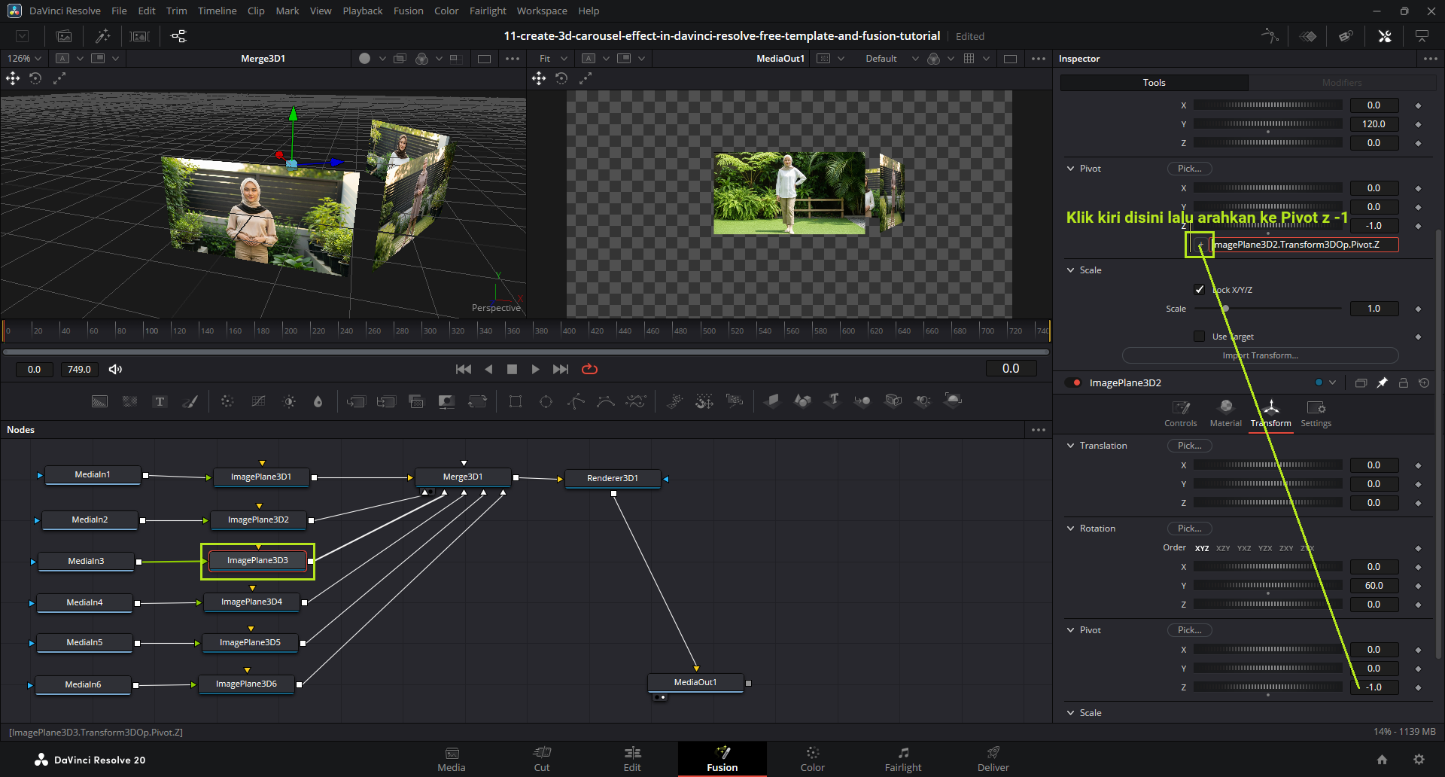Lock the ImagePlane3D2 tool controls
This screenshot has width=1445, height=777.
point(1403,382)
